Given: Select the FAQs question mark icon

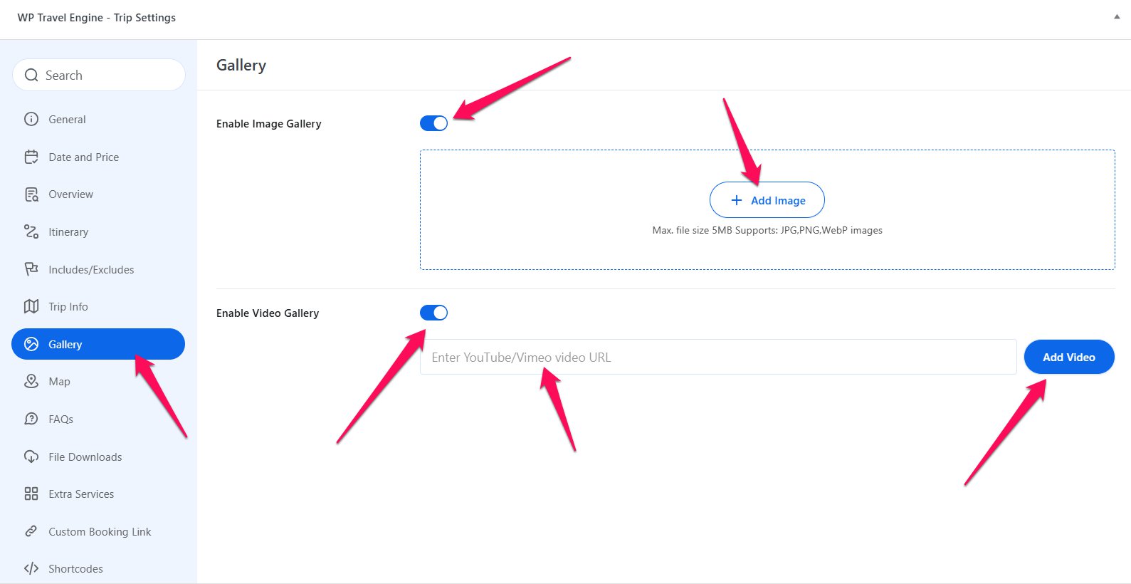Looking at the screenshot, I should [31, 419].
